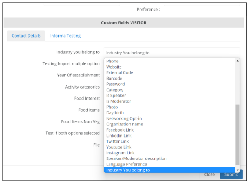Click the Industry you belong to field

(x=172, y=53)
